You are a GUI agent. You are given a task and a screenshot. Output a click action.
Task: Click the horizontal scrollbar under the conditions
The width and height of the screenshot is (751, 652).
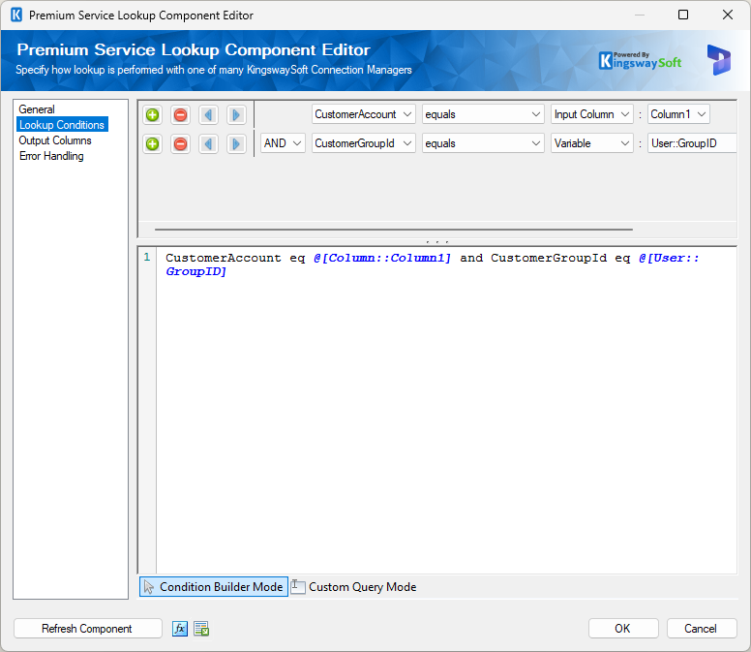click(394, 230)
